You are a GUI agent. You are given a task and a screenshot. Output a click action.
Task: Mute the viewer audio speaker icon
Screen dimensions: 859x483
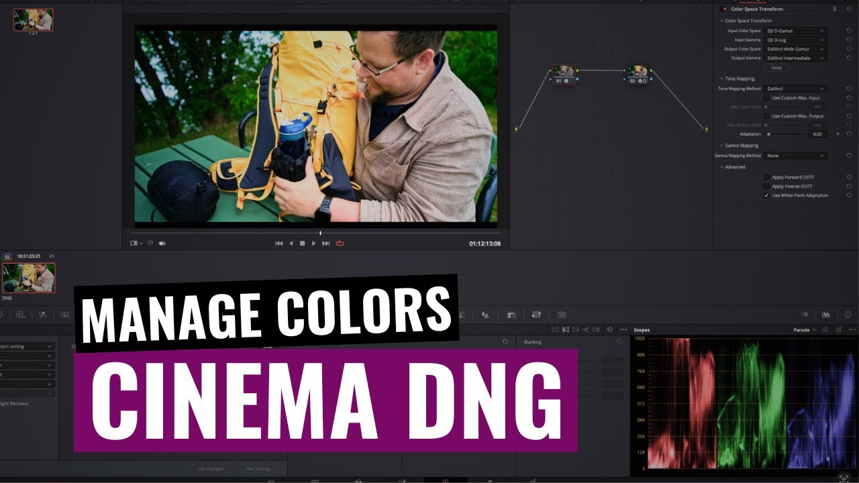coord(162,244)
